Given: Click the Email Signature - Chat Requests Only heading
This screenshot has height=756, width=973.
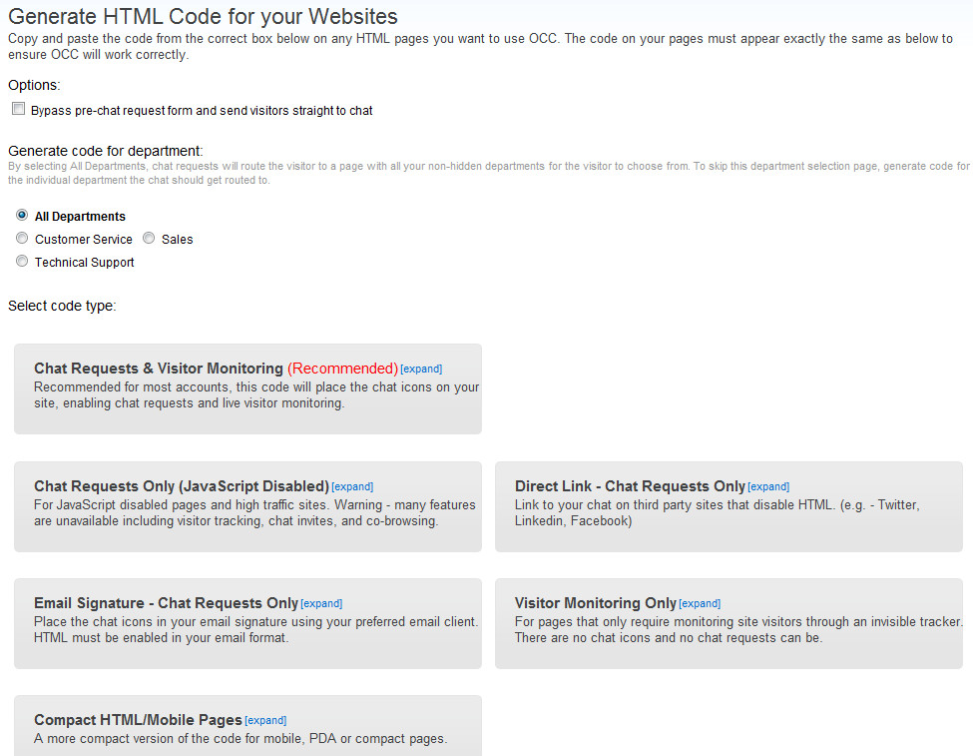Looking at the screenshot, I should [167, 603].
